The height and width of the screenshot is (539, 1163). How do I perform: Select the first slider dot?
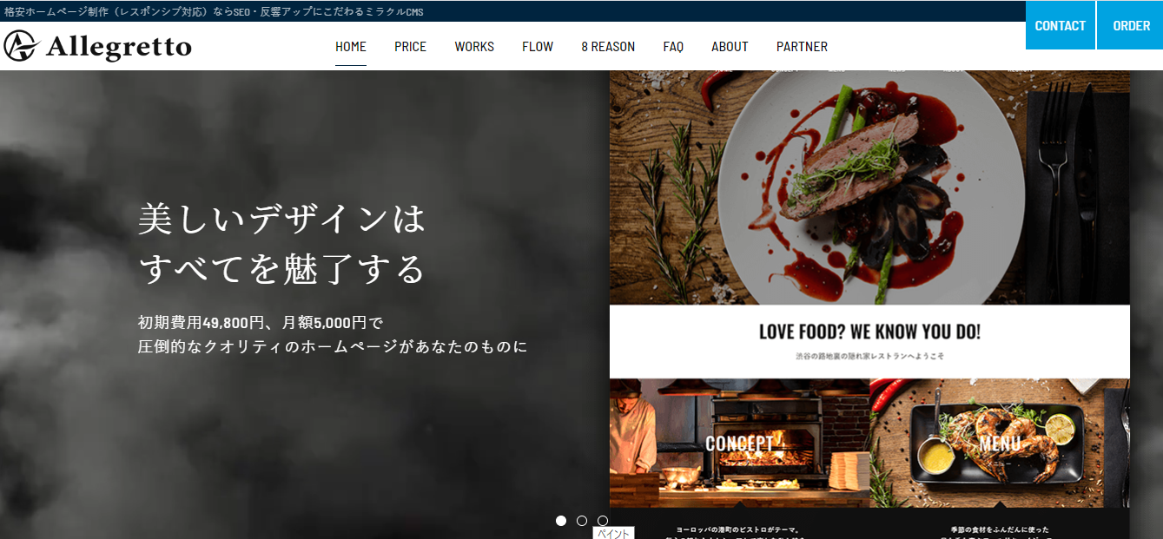561,521
